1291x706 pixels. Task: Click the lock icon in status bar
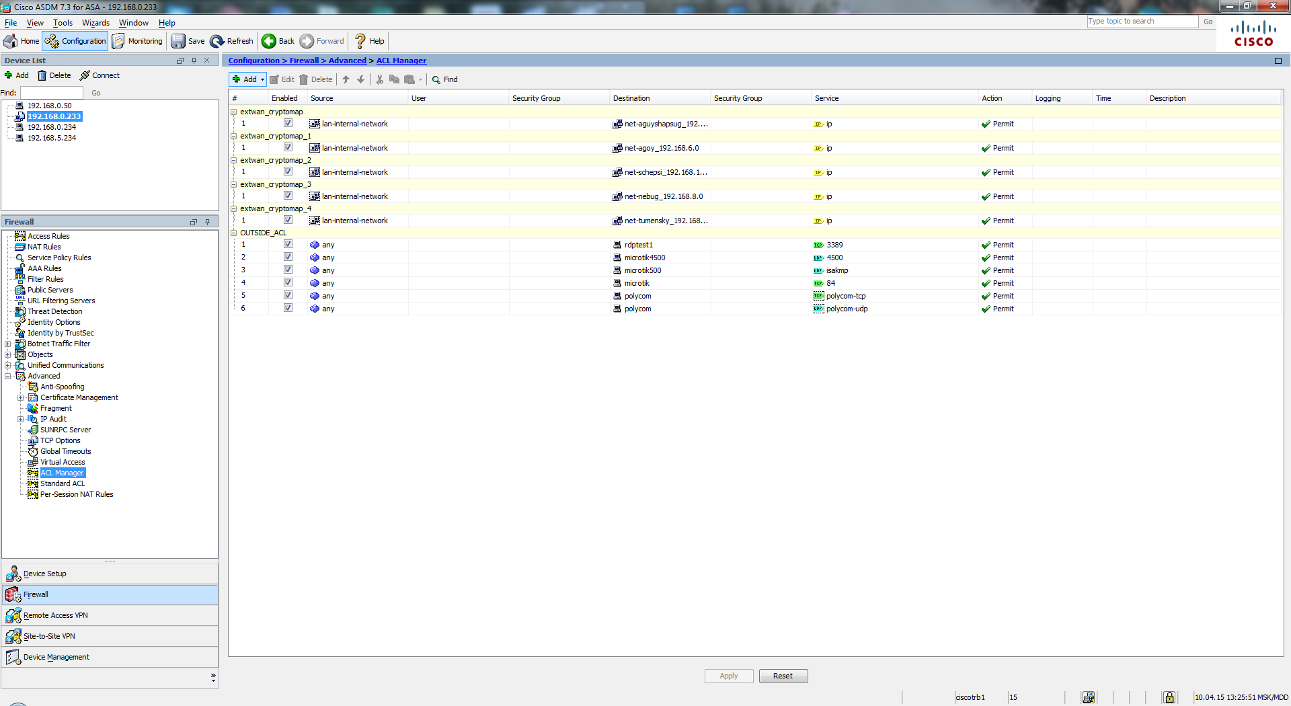pyautogui.click(x=1169, y=697)
